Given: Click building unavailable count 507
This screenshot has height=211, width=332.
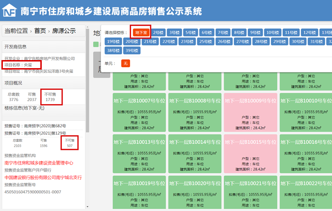Looking at the screenshot, I should coord(70,146).
